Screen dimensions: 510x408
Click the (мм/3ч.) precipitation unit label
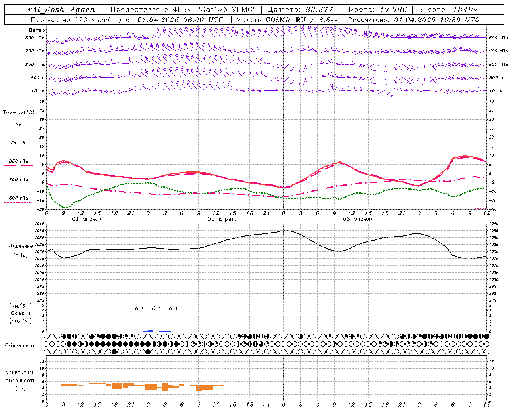(21, 306)
